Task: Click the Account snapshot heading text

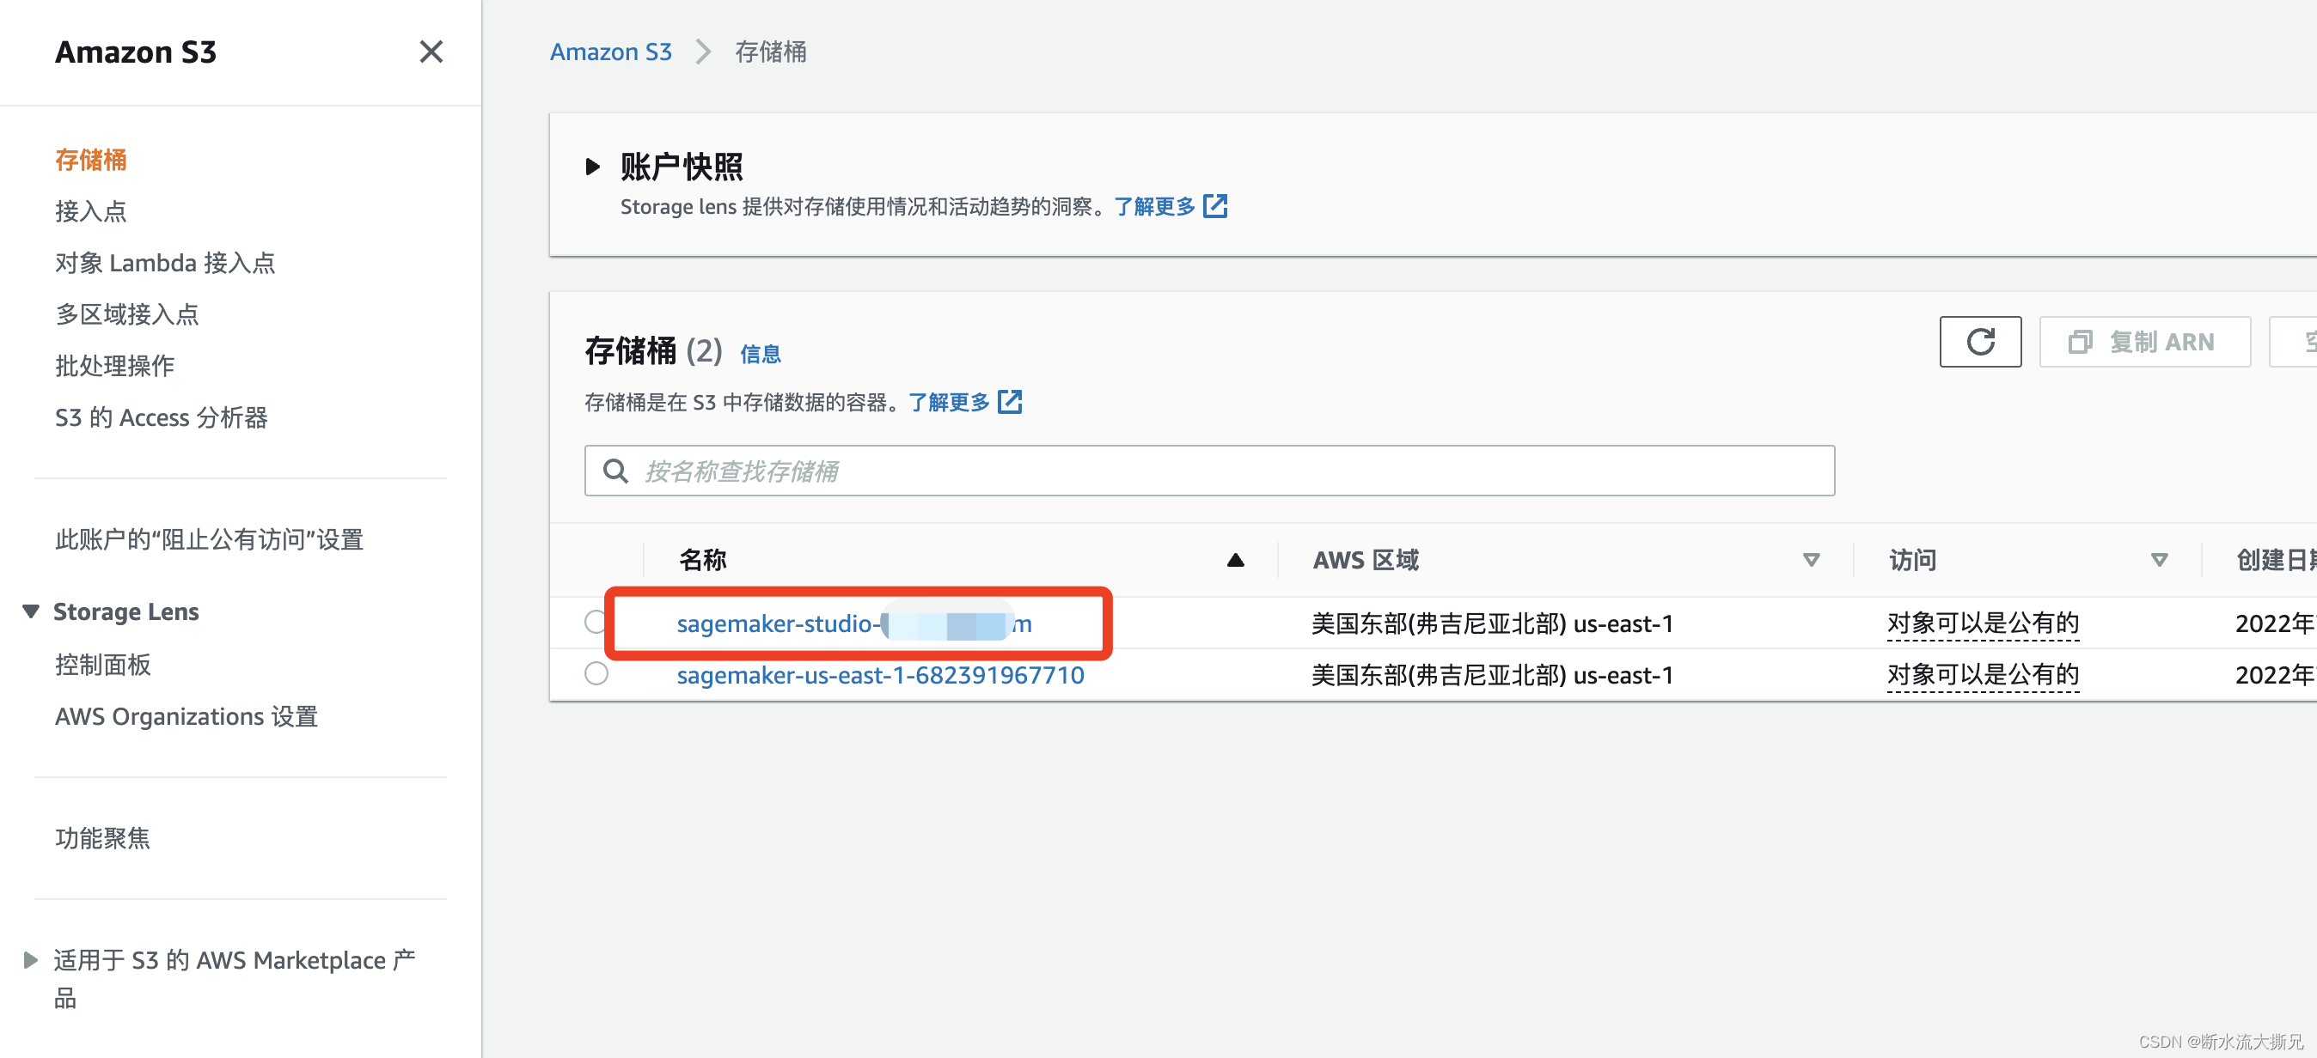Action: (x=681, y=167)
